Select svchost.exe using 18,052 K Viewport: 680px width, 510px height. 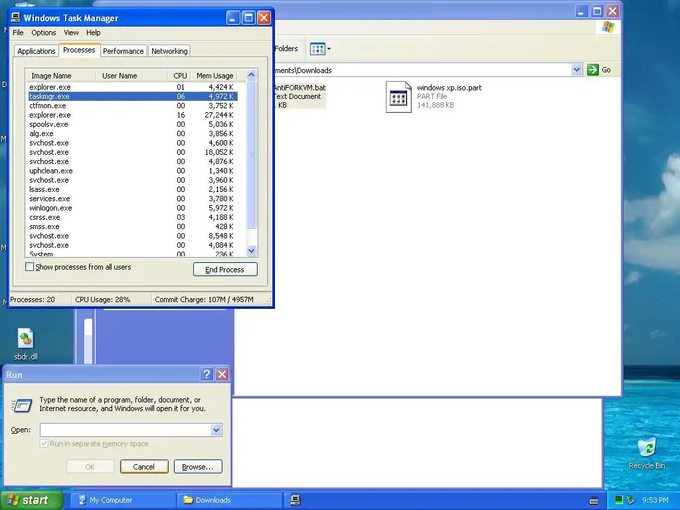(133, 152)
